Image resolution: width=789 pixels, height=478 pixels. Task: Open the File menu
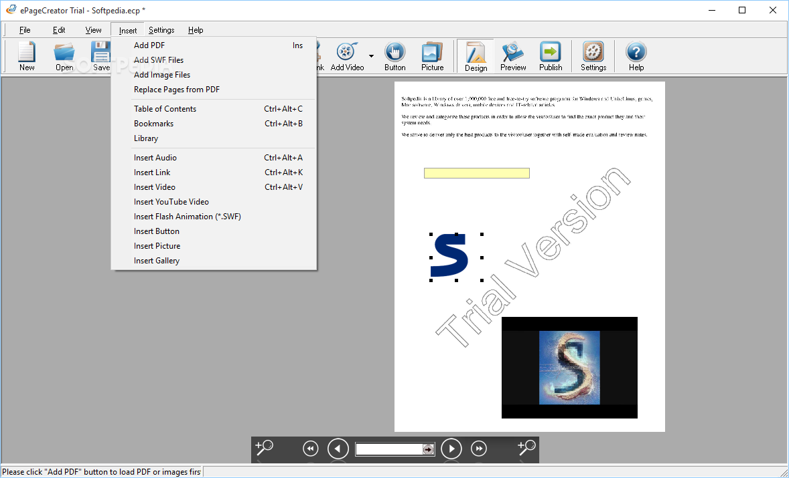25,30
